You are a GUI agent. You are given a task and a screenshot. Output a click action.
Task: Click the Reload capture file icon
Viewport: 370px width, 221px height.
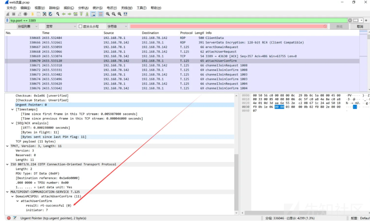click(50, 14)
